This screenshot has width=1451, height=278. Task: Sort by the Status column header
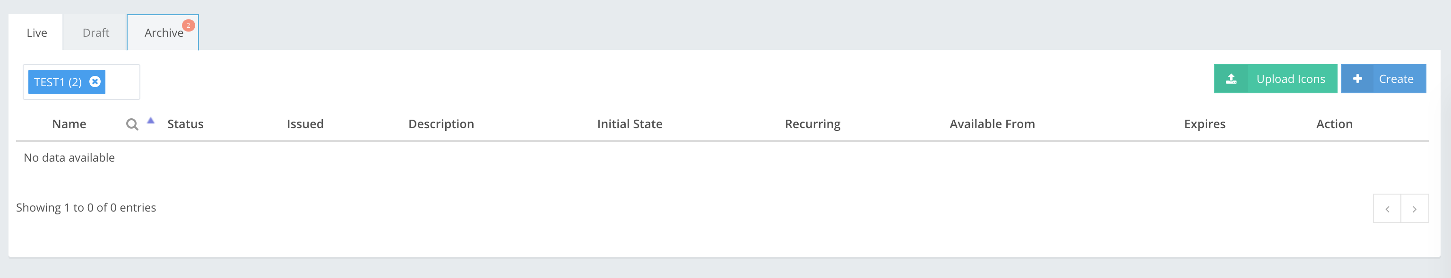(x=185, y=124)
